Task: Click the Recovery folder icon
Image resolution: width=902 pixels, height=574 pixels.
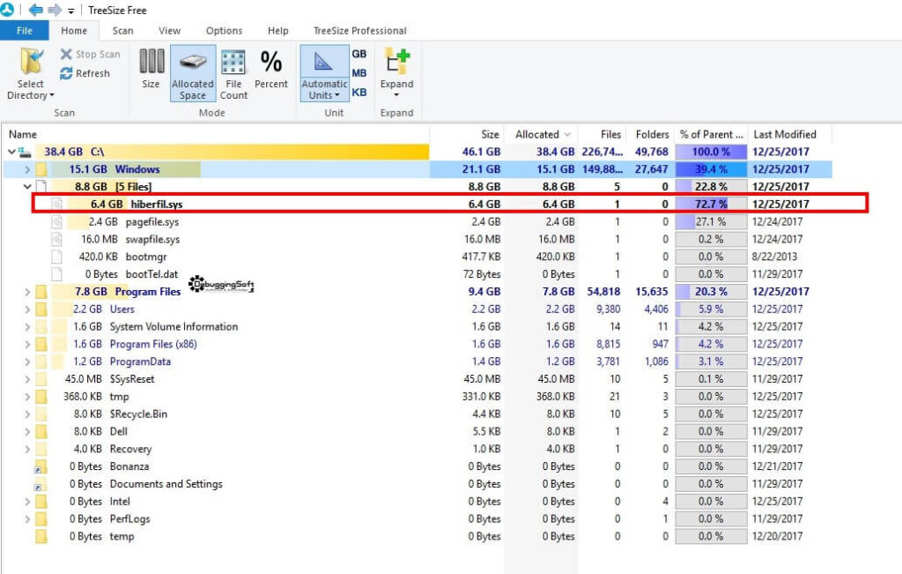Action: [x=41, y=449]
